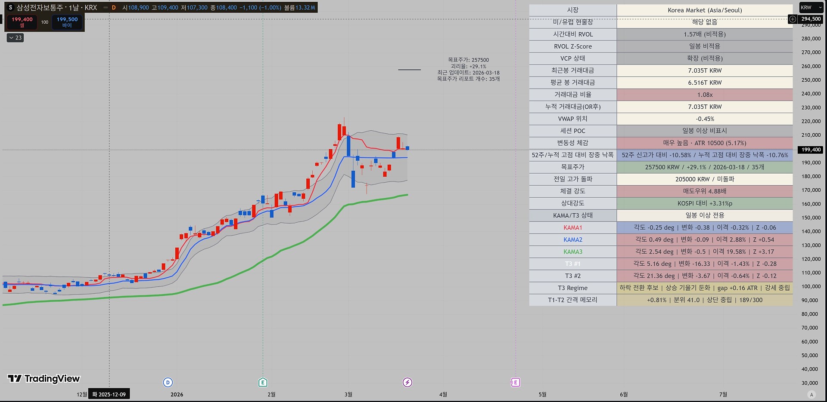Click the 매도우위 4.88배 cell
Viewport: 827px width, 402px height.
tap(705, 191)
